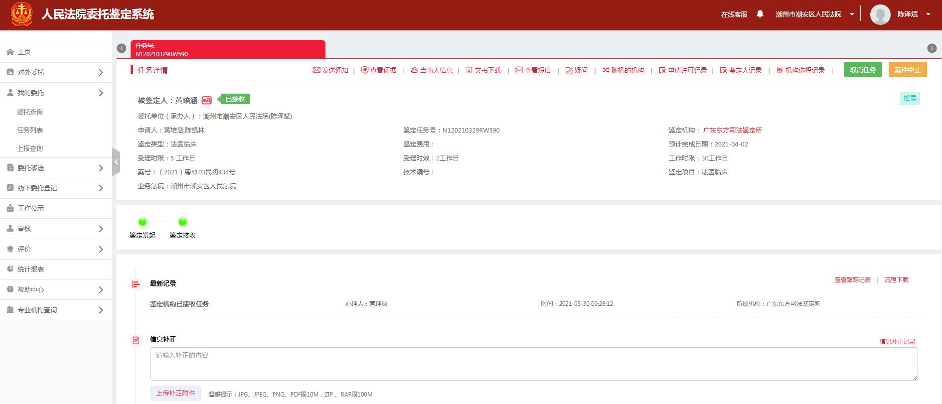
Task: Click the ID card icon beside 黄培涵
Action: tap(207, 100)
